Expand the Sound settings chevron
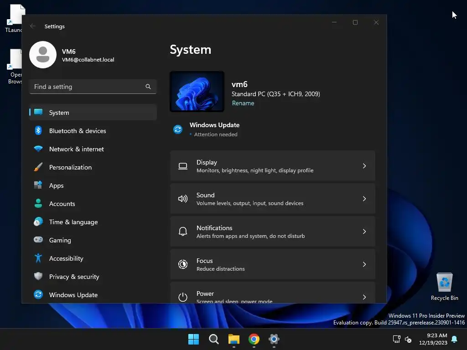The width and height of the screenshot is (467, 350). coord(364,199)
